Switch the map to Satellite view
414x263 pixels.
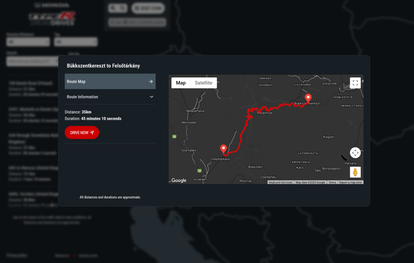tap(203, 83)
